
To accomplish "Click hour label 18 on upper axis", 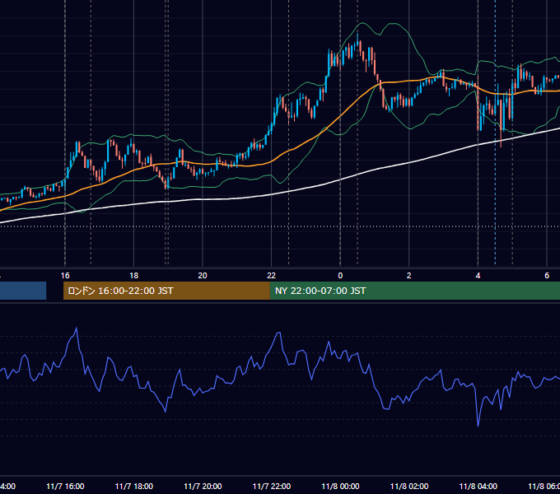I will [x=134, y=275].
